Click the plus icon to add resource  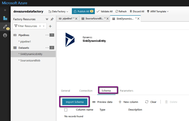pyautogui.click(x=50, y=26)
